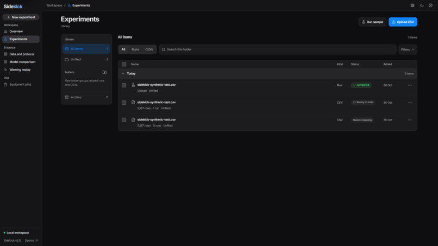
Task: Open the Filters dropdown
Action: (x=408, y=49)
